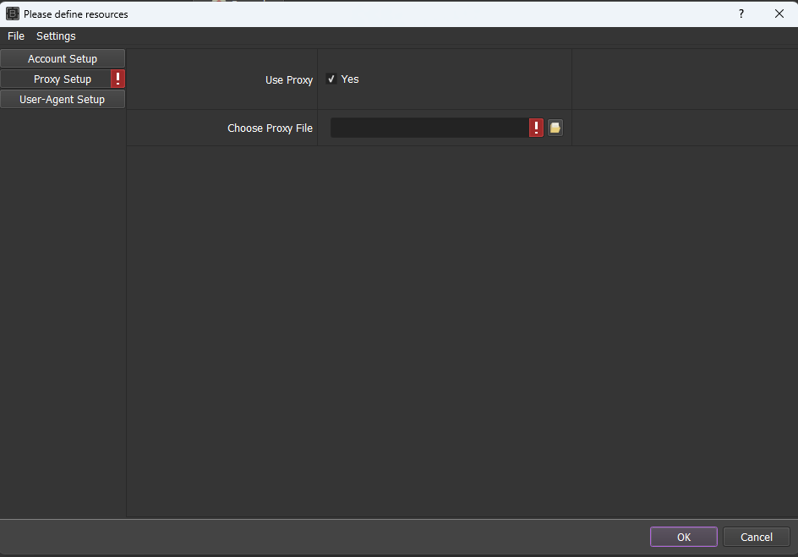Switch to the Account Setup section
Viewport: 798px width, 557px height.
[63, 58]
